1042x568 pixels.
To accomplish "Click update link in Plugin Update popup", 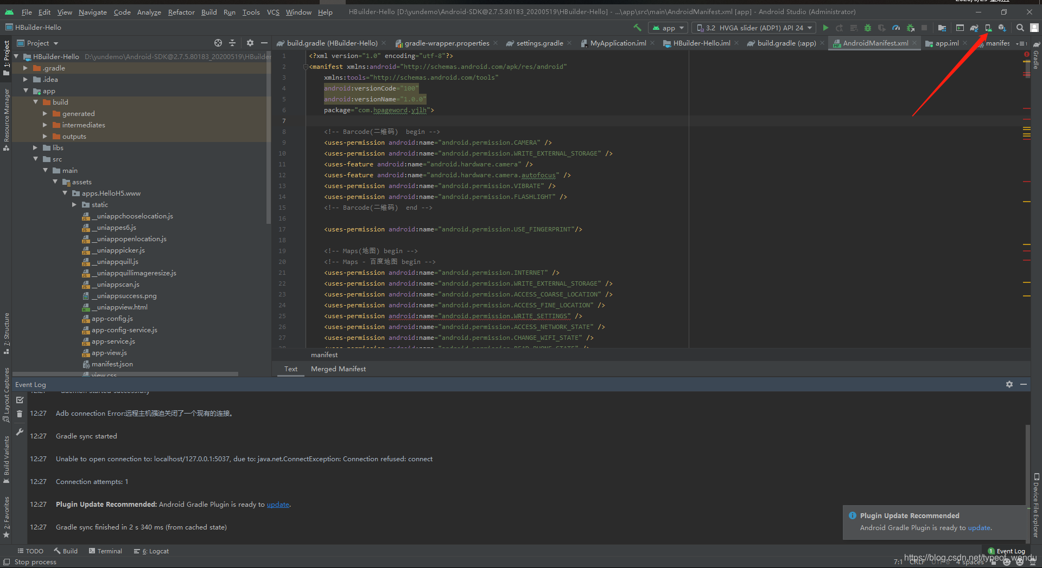I will (979, 528).
